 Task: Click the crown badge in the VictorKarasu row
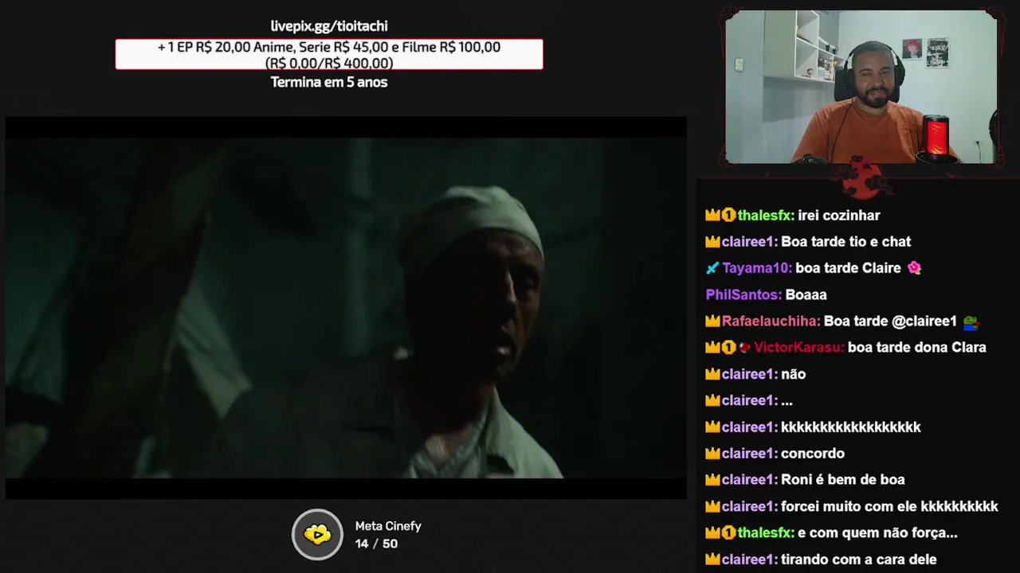[712, 348]
